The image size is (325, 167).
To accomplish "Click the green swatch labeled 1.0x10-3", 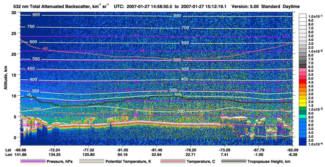I will pos(302,108).
